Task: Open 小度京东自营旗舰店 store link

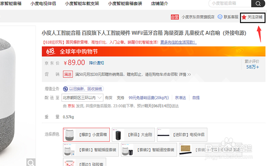Action: 198,17
